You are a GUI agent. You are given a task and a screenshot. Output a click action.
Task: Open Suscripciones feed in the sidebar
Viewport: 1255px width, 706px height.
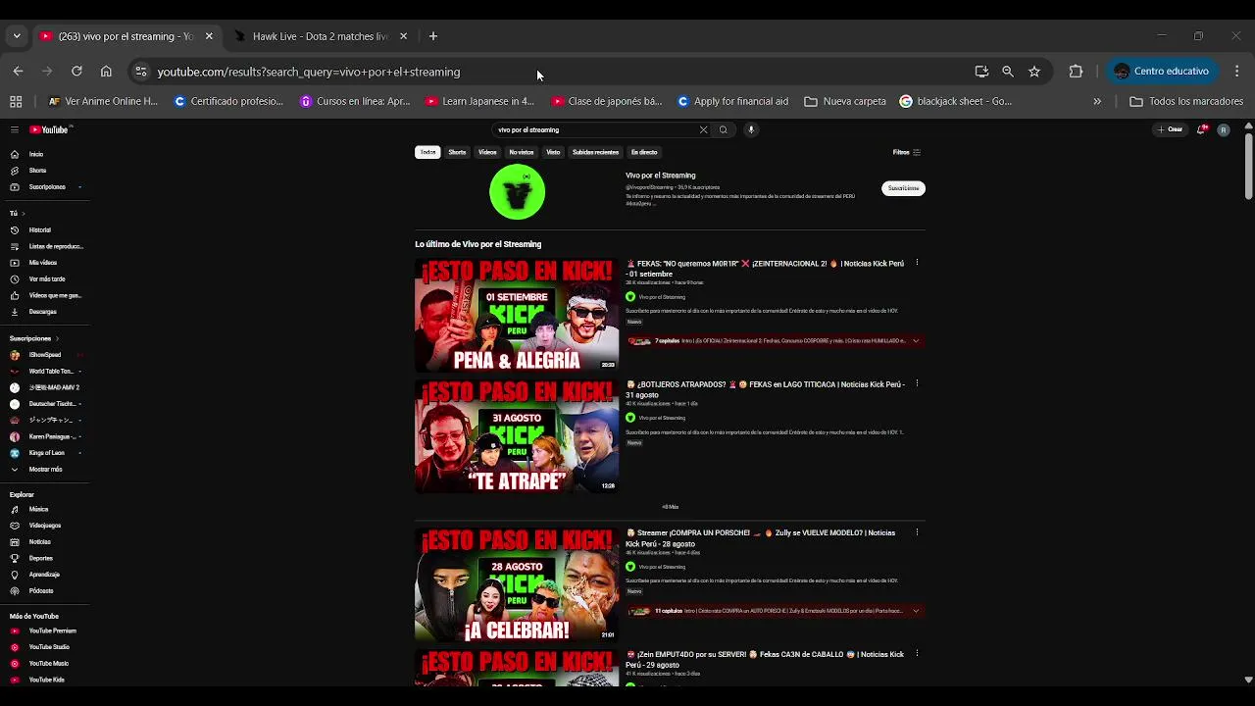(x=47, y=187)
